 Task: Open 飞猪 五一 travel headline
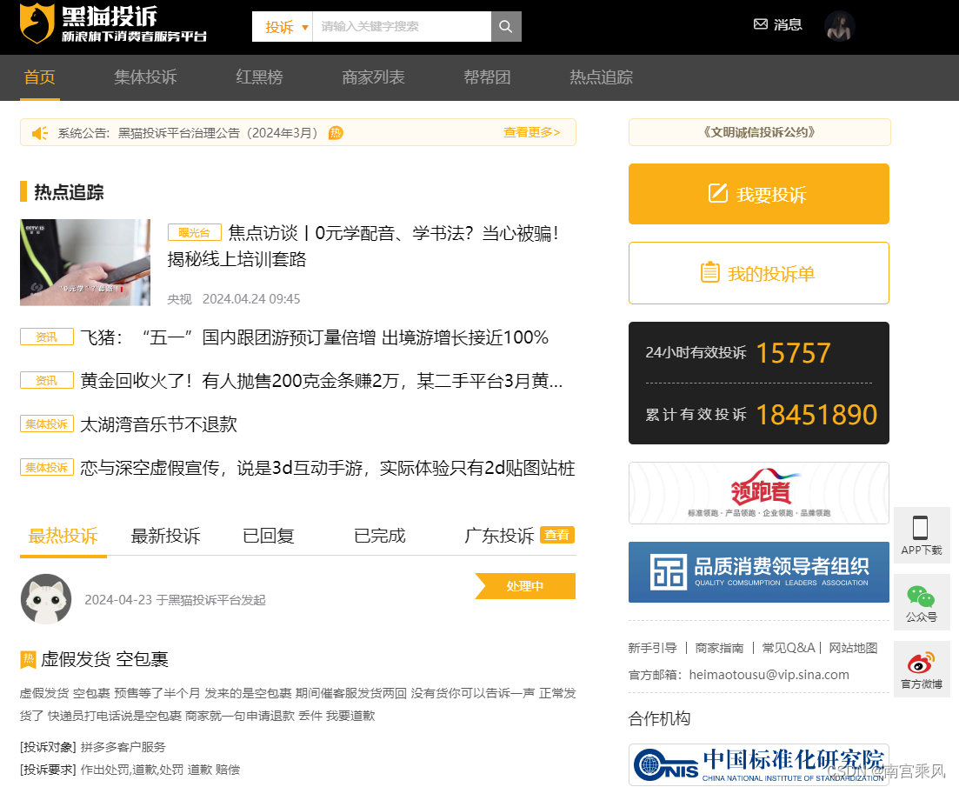click(x=315, y=337)
